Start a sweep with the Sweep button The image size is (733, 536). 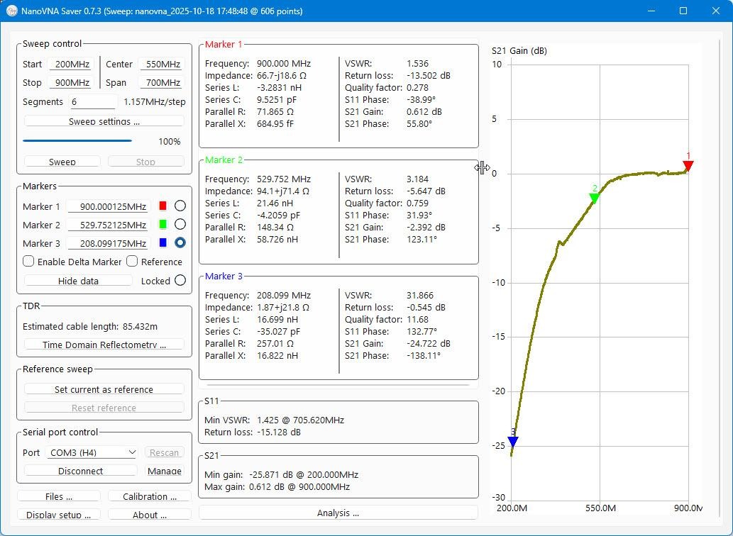[62, 162]
